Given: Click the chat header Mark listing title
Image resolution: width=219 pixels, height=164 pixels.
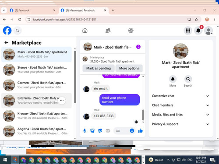Looking at the screenshot, I should coord(113,47).
